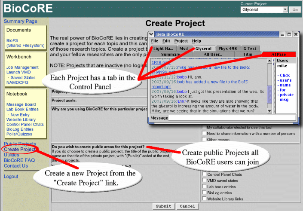303x211 pixels.
Task: Switch to the Phys 498 tab
Action: tap(228, 48)
